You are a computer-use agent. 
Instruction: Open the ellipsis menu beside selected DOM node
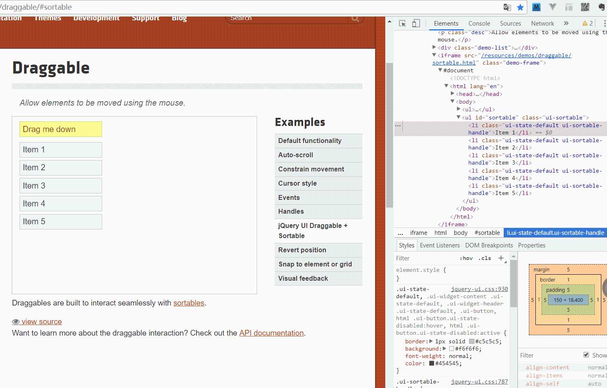(x=398, y=126)
